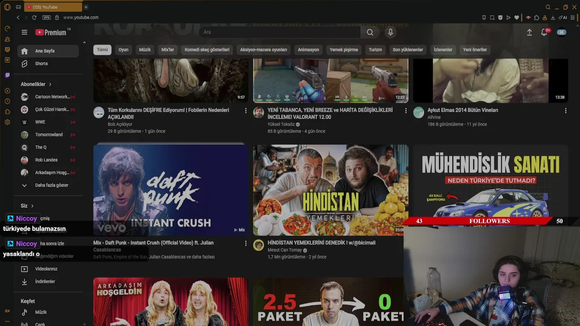Open Müzik under Keşfet

click(x=48, y=312)
